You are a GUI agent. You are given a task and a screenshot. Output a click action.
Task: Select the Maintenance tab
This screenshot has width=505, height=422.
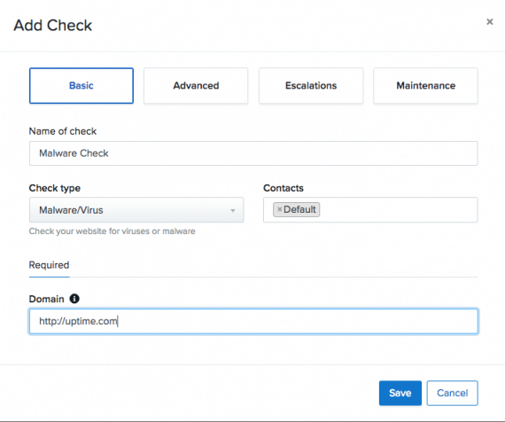425,85
